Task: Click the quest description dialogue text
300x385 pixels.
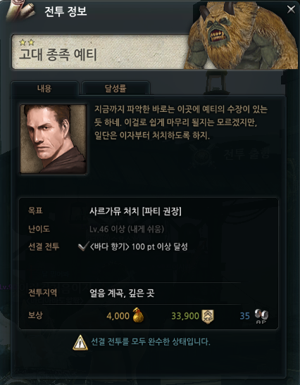Action: point(181,122)
